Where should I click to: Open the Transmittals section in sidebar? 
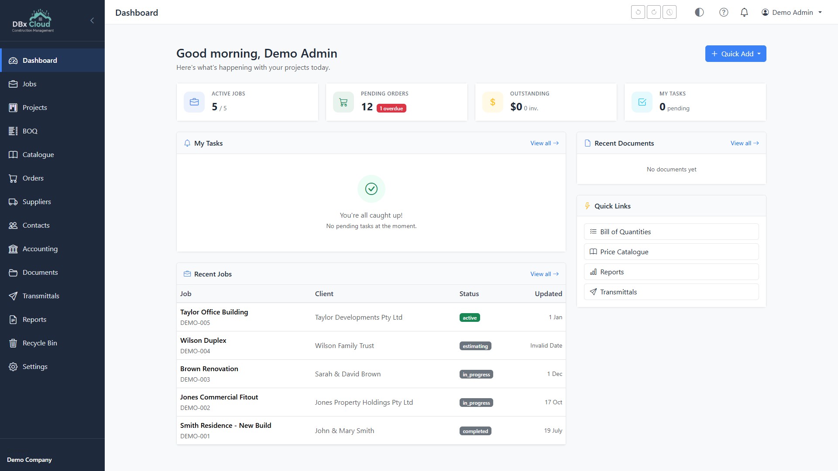(x=41, y=296)
